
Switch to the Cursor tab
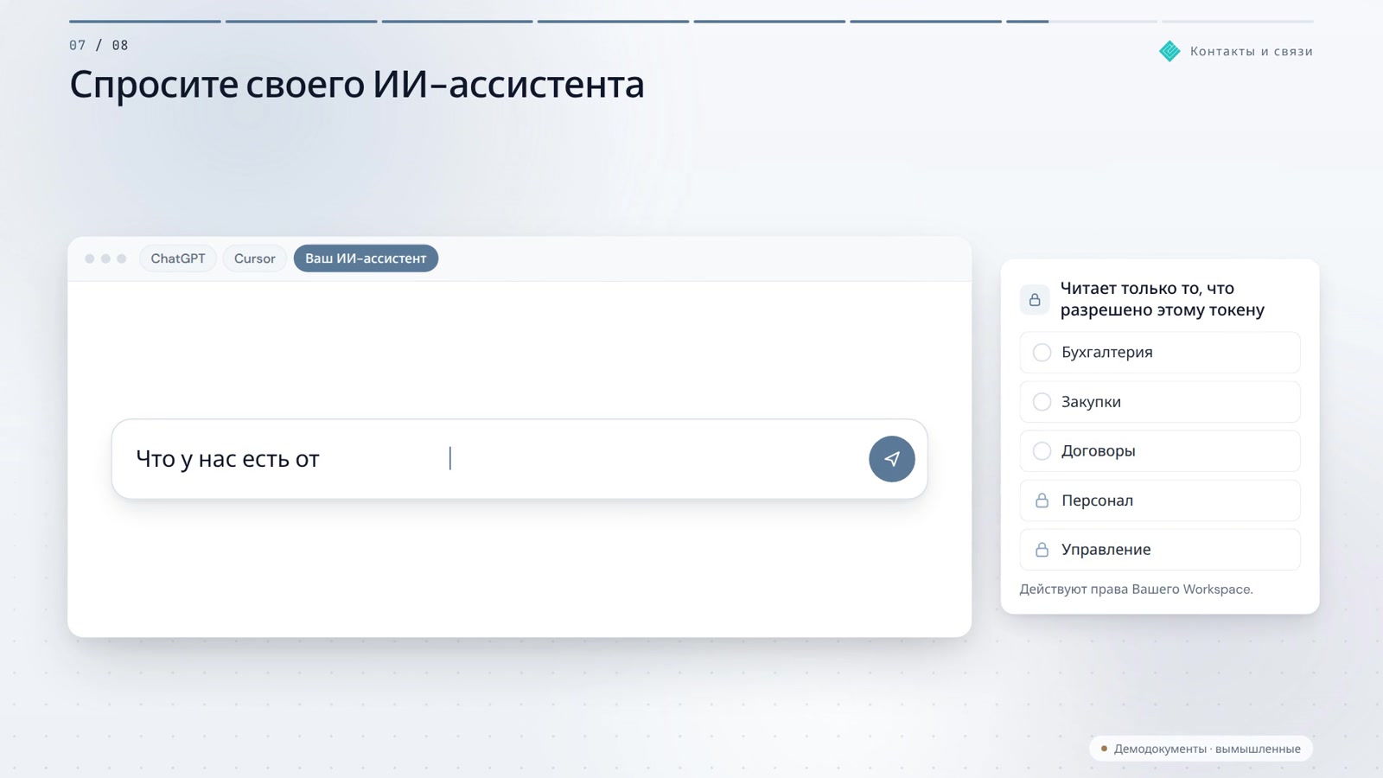point(255,258)
